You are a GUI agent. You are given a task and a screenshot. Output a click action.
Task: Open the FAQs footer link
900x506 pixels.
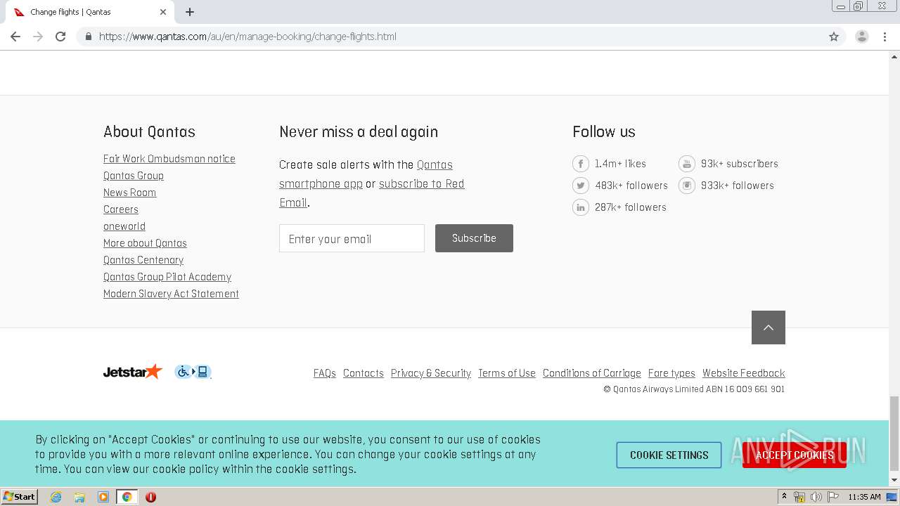click(x=325, y=373)
